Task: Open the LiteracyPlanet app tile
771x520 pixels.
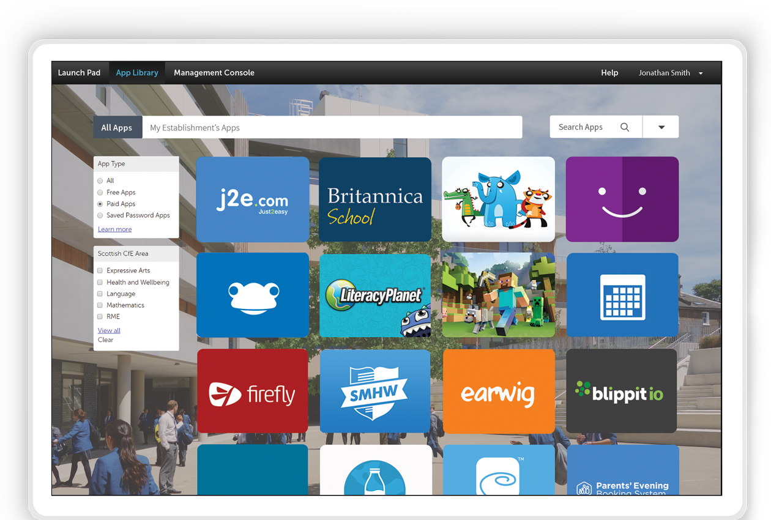Action: (375, 295)
